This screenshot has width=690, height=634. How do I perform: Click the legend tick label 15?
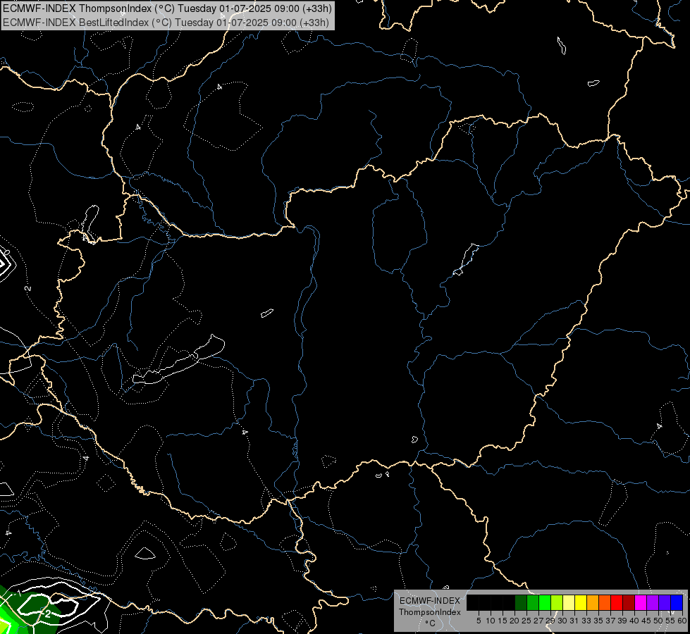coord(503,621)
